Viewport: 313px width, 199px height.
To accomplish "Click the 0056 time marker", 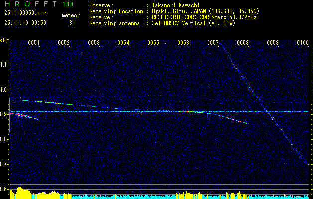I will pyautogui.click(x=183, y=42).
